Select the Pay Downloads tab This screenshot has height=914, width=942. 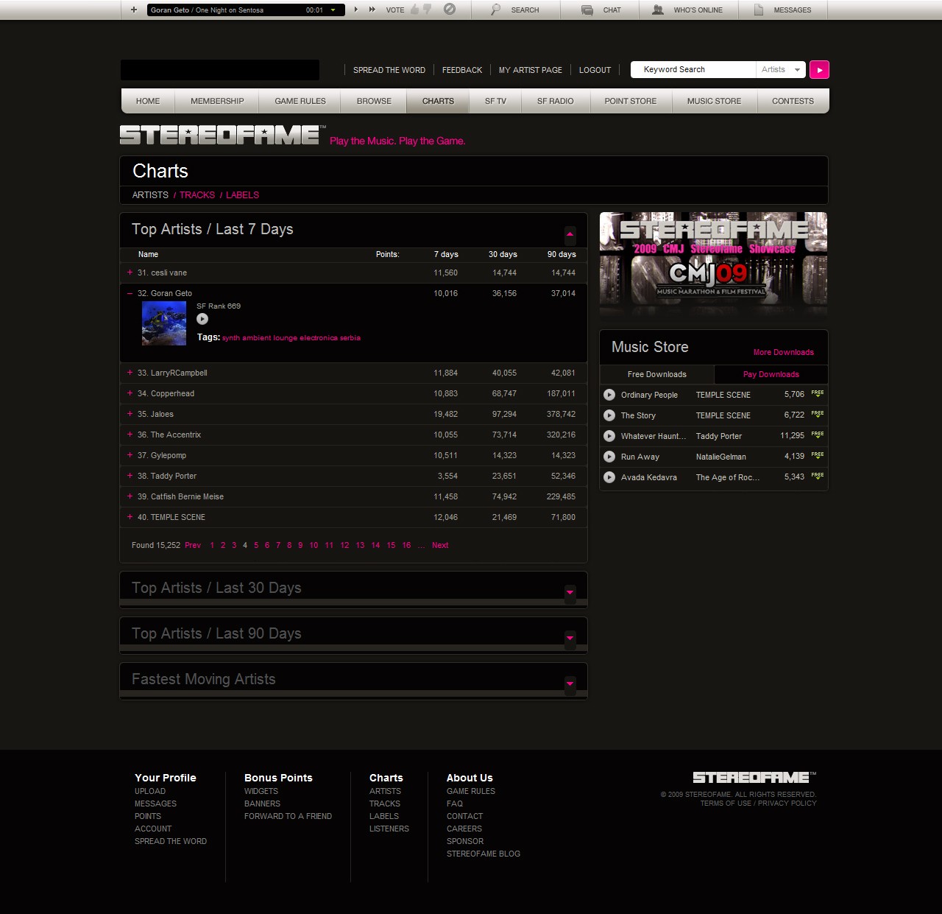click(x=771, y=374)
